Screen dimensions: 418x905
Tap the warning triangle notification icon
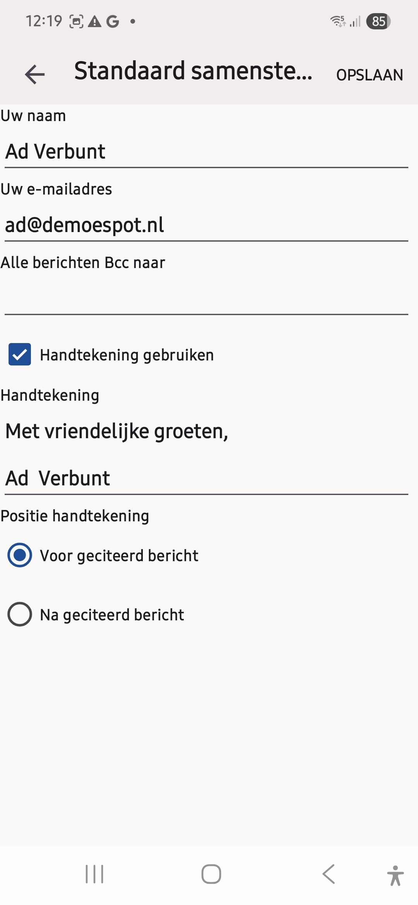point(94,21)
